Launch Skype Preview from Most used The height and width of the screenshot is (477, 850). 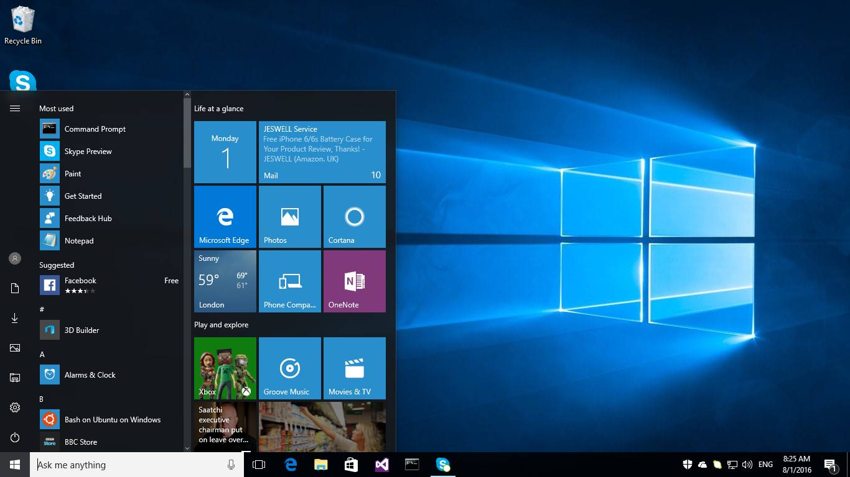(111, 152)
